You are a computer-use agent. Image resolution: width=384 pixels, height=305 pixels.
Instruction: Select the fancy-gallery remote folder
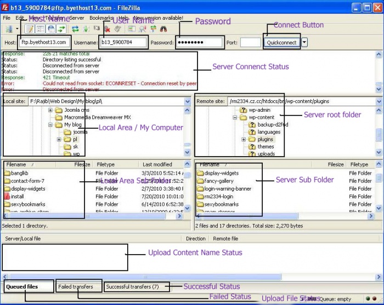(x=219, y=181)
